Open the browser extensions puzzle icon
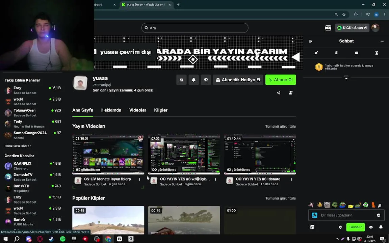This screenshot has height=243, width=389. tap(356, 15)
